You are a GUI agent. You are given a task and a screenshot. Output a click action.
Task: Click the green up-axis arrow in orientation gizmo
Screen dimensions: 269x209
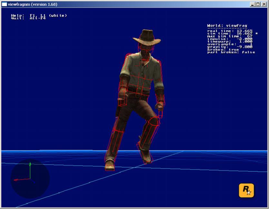[30, 171]
